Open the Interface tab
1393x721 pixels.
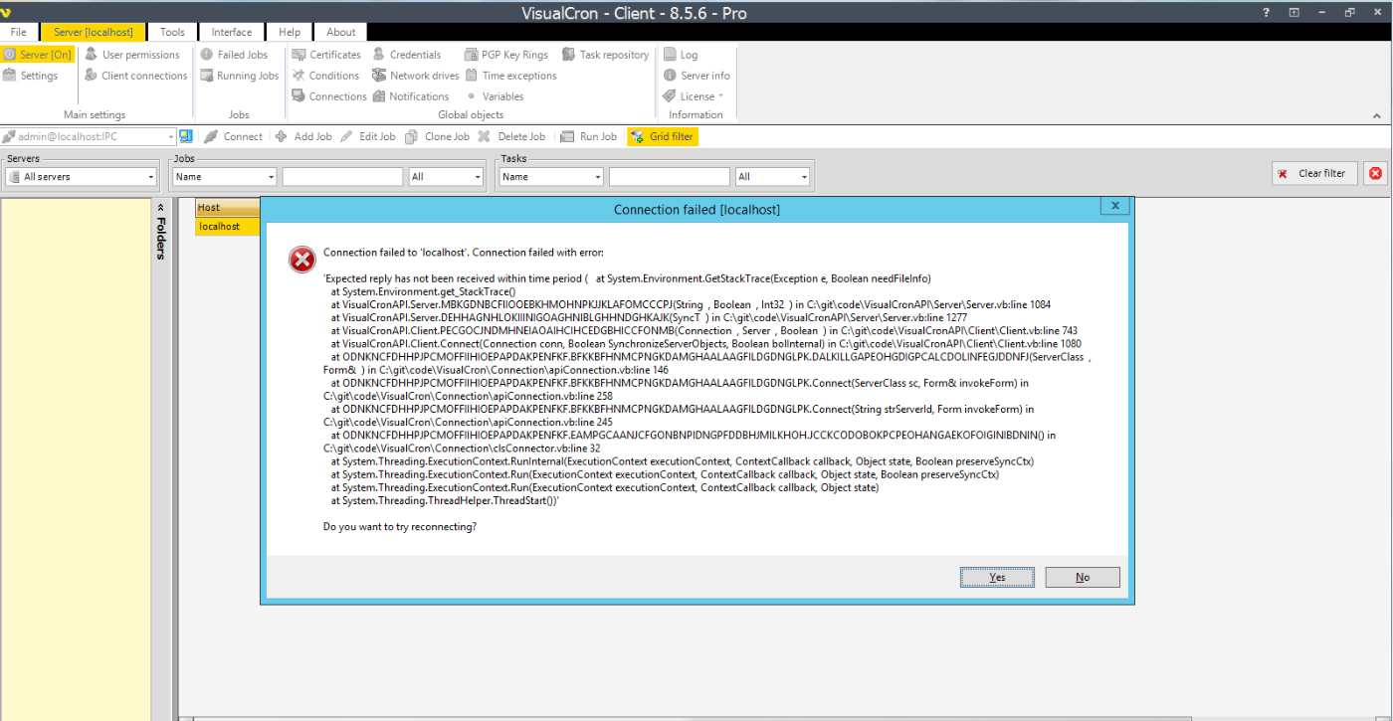232,32
